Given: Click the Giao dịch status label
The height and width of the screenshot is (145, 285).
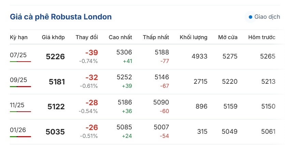Looking at the screenshot, I should click(267, 17).
